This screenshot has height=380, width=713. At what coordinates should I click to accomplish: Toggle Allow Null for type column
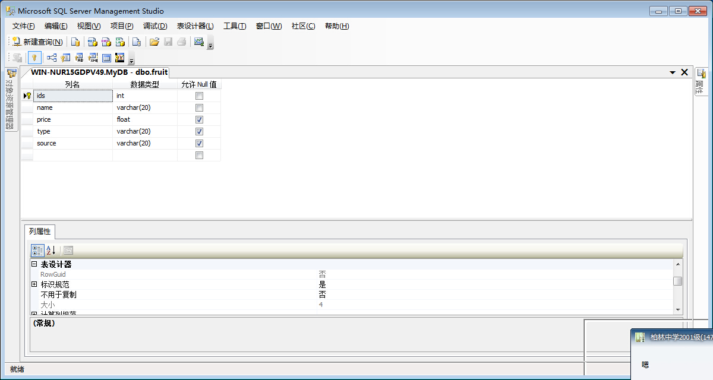199,131
